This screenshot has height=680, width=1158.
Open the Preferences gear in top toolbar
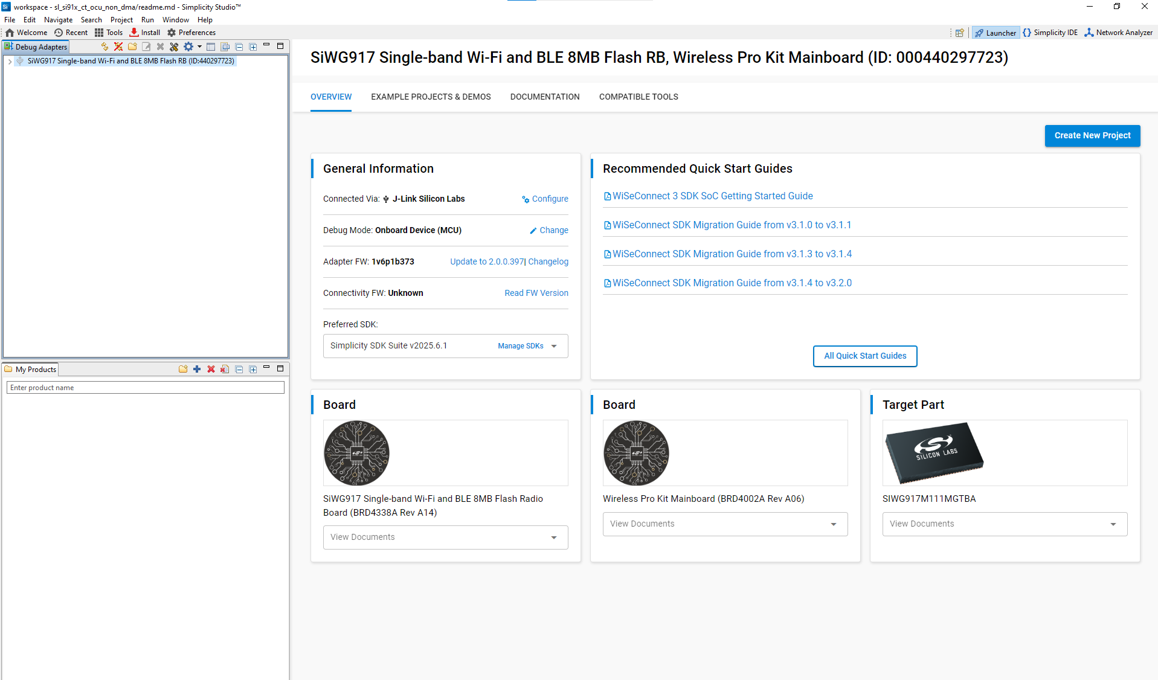coord(172,33)
